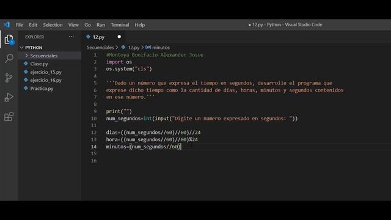Open ejercicio_15.py from explorer

(46, 72)
